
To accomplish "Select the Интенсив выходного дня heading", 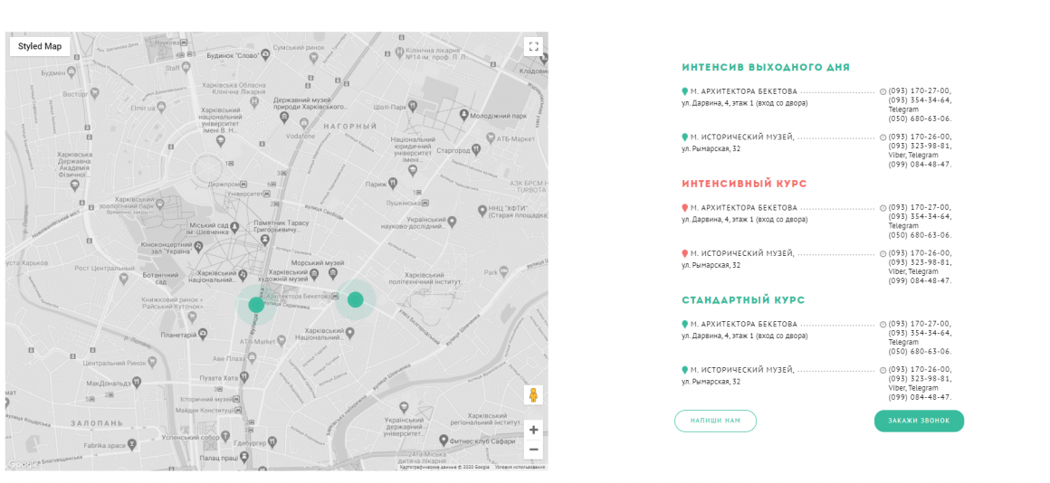I will point(765,67).
